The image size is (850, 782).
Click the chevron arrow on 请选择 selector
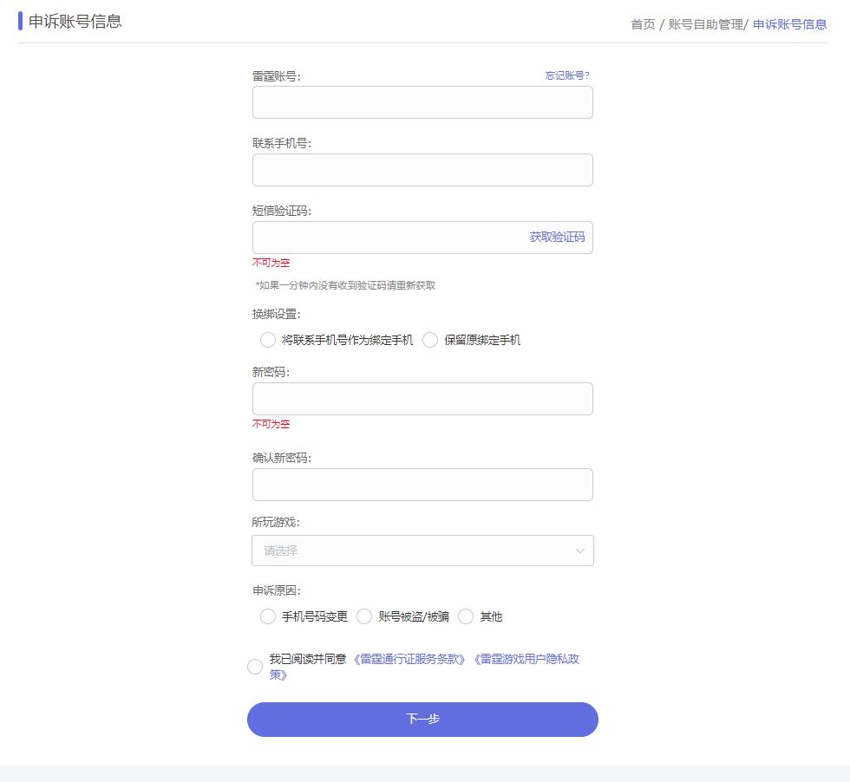click(x=579, y=551)
